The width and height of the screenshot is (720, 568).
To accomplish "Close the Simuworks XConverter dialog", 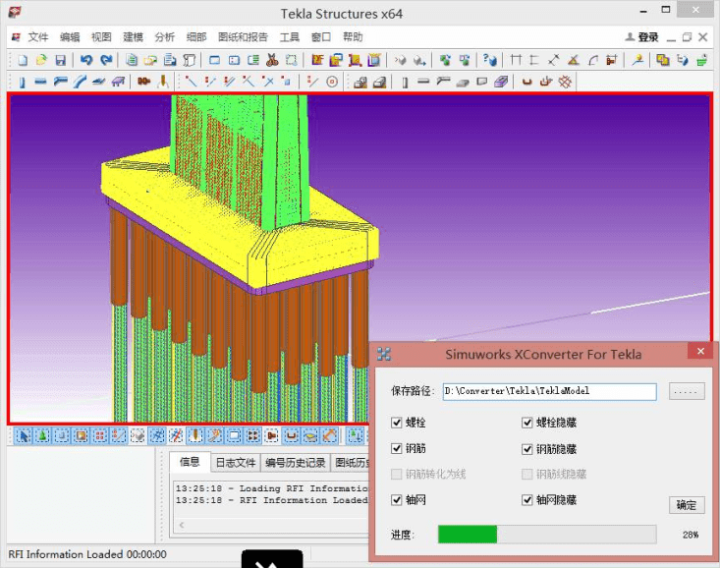I will (700, 352).
